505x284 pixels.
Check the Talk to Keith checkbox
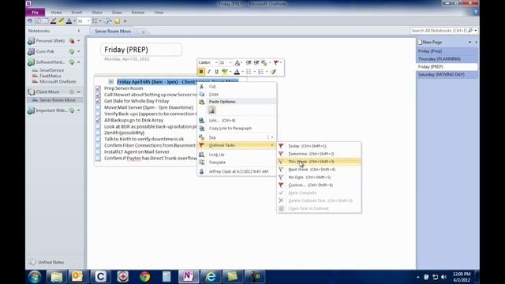pos(98,139)
